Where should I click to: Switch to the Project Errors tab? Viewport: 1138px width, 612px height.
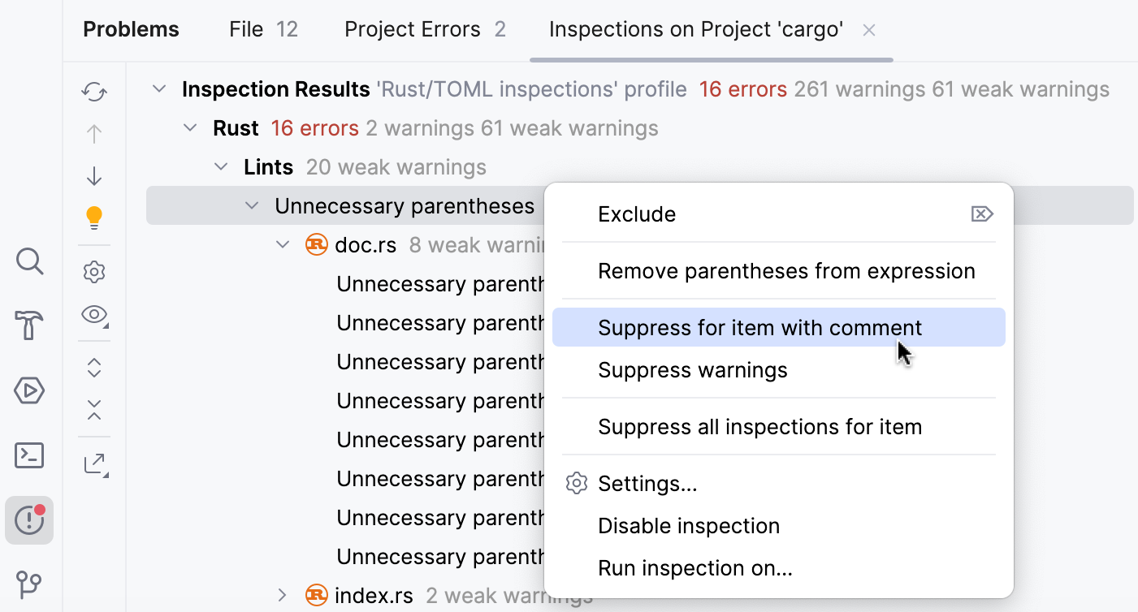click(x=413, y=29)
